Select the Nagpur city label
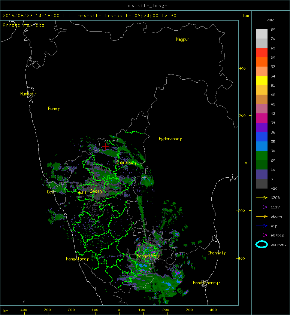Viewport: 290px width, 315px height. tap(183, 39)
